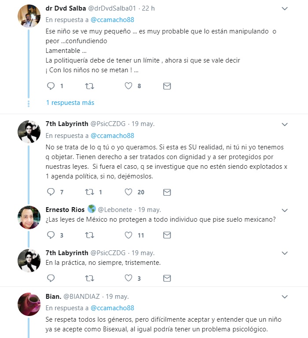This screenshot has width=308, height=338.
Task: Like 7th Labyrinth's tweet with 20 likes
Action: tap(128, 192)
